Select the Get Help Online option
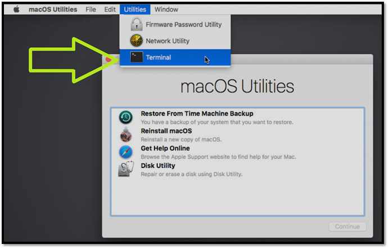The image size is (389, 249). click(237, 152)
